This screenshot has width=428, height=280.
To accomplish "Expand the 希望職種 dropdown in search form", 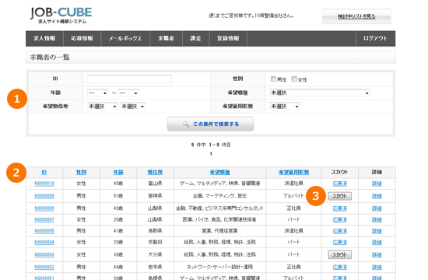I will tap(320, 93).
